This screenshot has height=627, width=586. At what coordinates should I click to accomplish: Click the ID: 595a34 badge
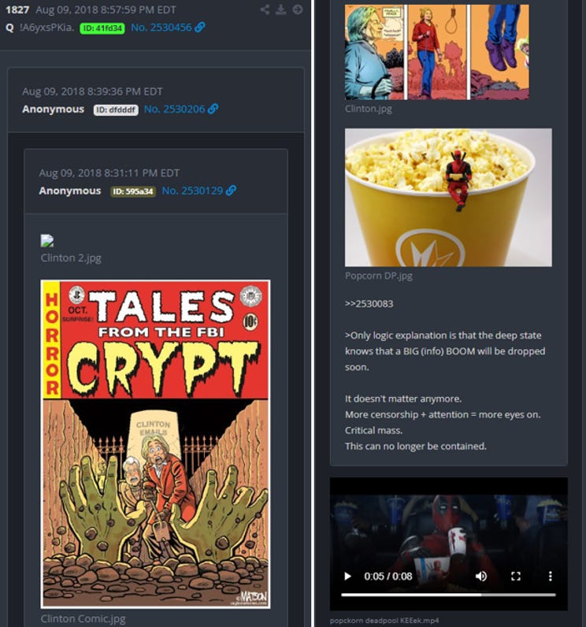133,191
